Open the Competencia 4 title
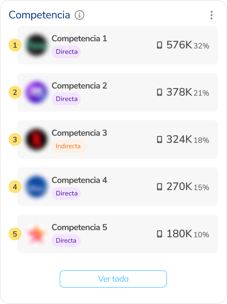Viewport: 227px width, 304px height. (79, 180)
